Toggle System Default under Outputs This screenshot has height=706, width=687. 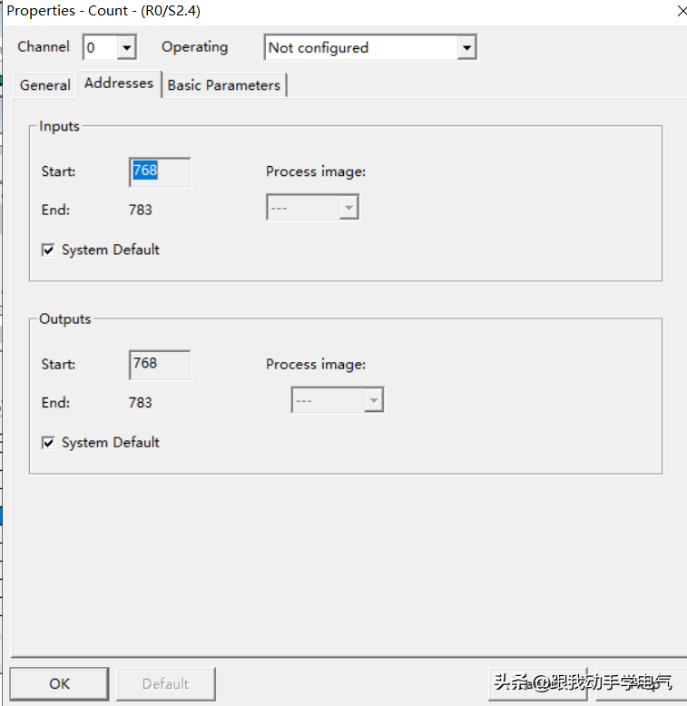click(49, 443)
